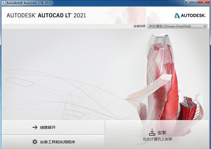Open the installation language dropdown
The height and width of the screenshot is (149, 211).
tap(177, 26)
